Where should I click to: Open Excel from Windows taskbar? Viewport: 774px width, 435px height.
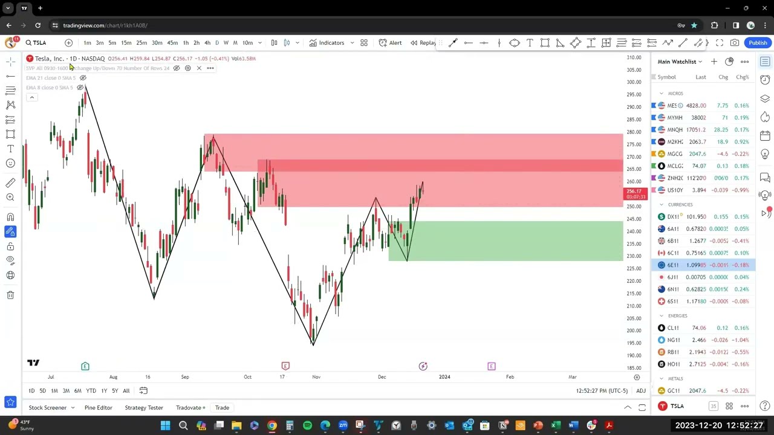tap(556, 426)
